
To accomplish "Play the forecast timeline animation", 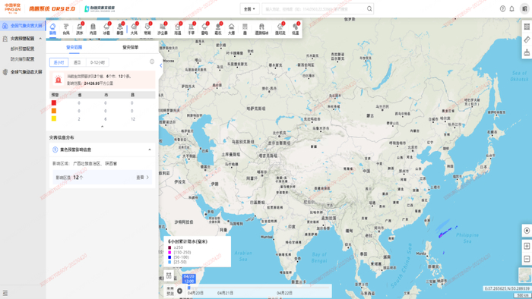I will click(x=179, y=291).
